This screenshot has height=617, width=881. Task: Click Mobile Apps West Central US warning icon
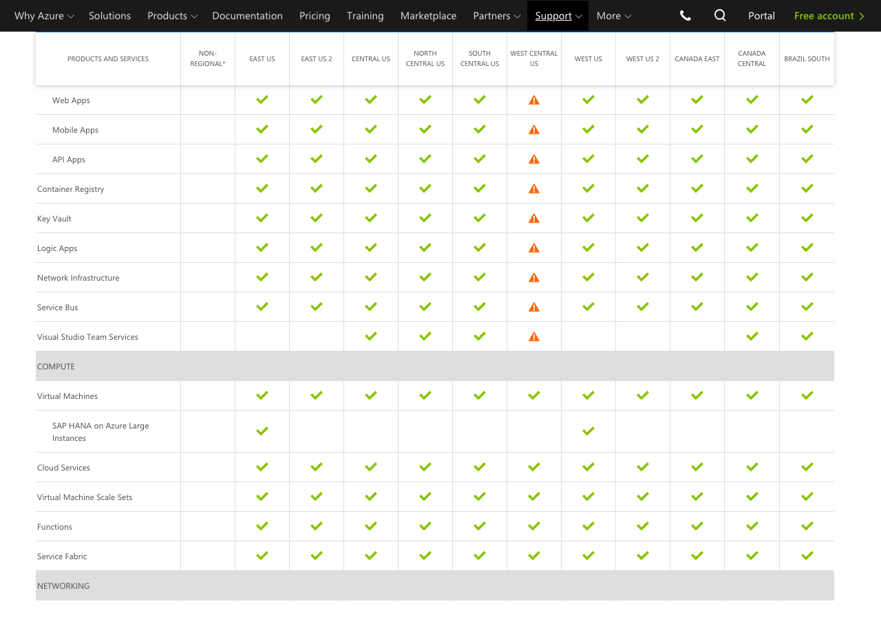[534, 129]
